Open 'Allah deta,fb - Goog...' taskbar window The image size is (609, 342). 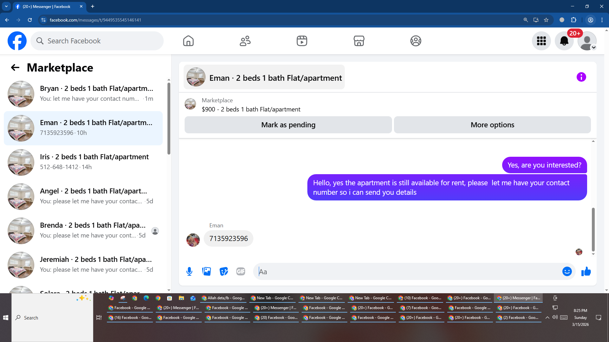point(223,298)
